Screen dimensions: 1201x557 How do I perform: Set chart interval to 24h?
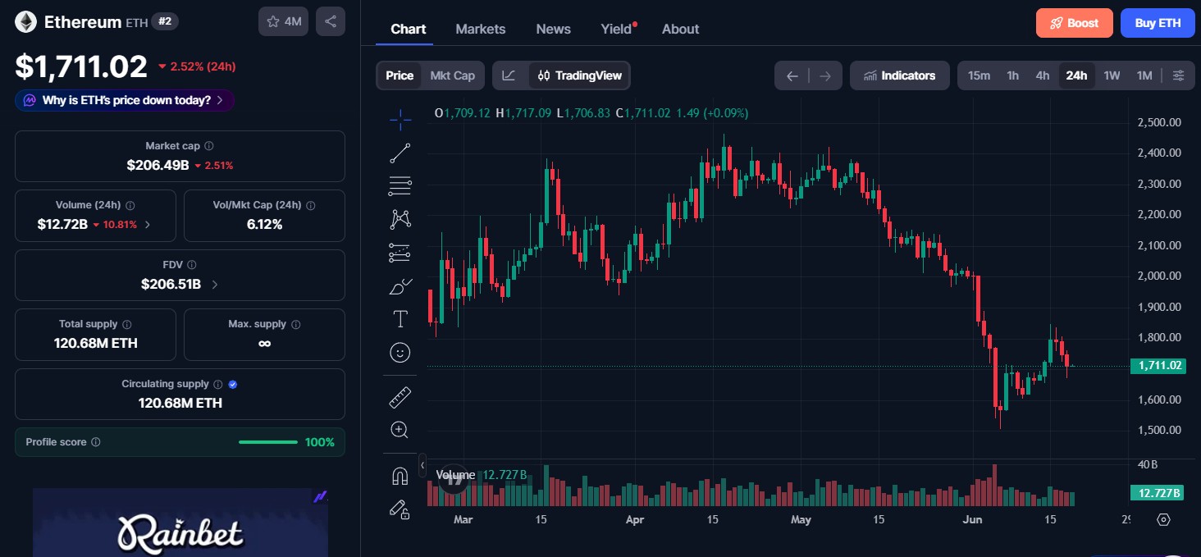[x=1076, y=75]
